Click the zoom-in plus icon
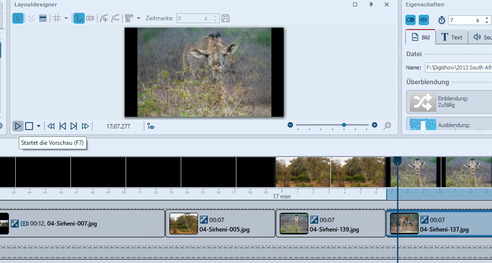The width and height of the screenshot is (492, 263). [375, 125]
